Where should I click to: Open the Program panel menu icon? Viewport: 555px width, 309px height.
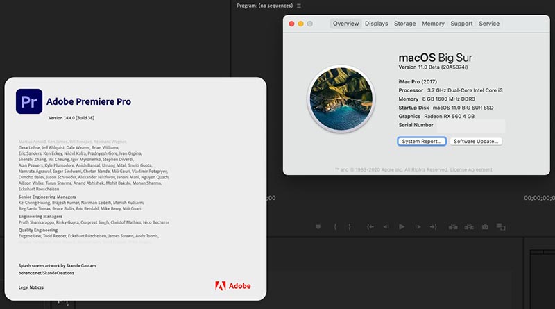click(x=299, y=6)
